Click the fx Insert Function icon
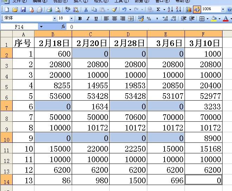232x191 pixels. pos(63,27)
